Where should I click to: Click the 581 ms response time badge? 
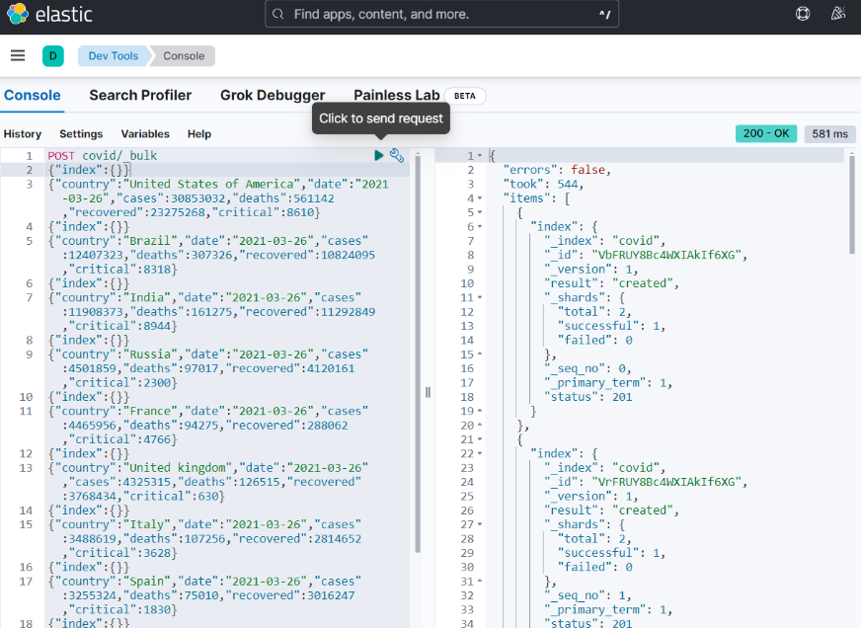(x=829, y=134)
